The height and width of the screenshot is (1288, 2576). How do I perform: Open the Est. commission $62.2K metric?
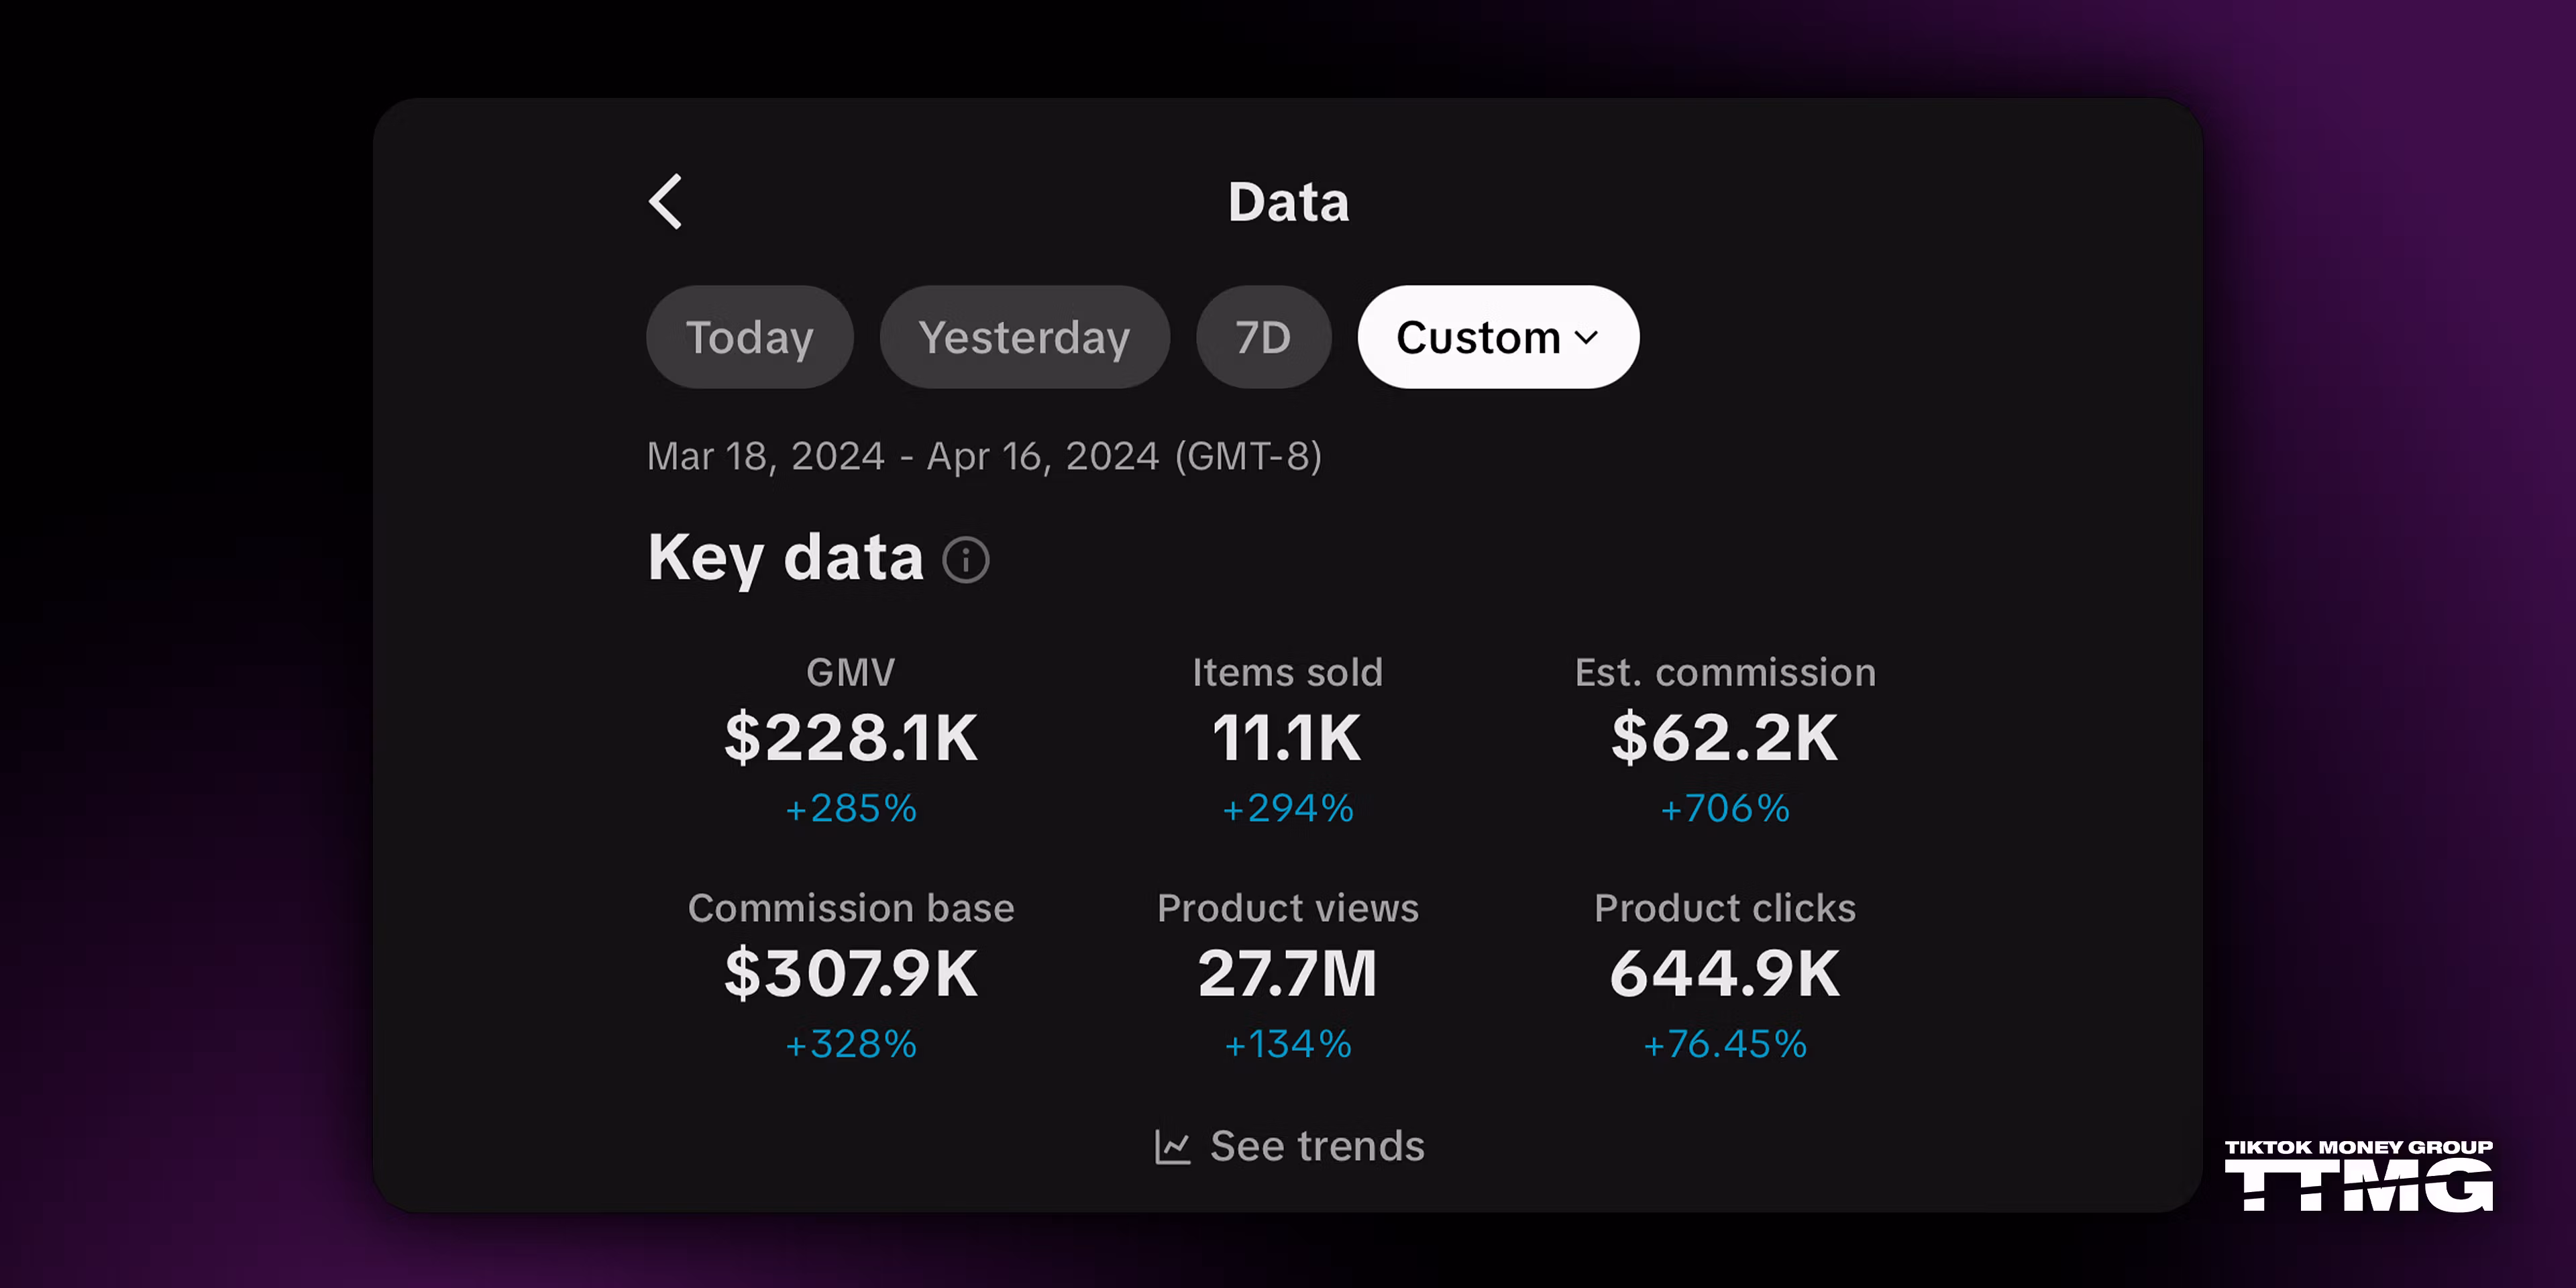1724,738
